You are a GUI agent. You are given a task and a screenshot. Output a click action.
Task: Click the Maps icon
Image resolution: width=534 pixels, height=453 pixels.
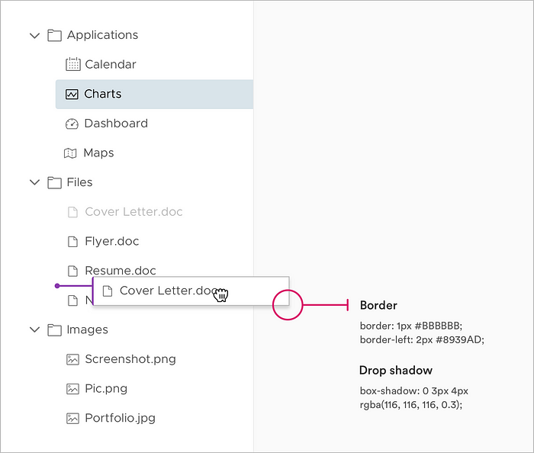tap(70, 153)
